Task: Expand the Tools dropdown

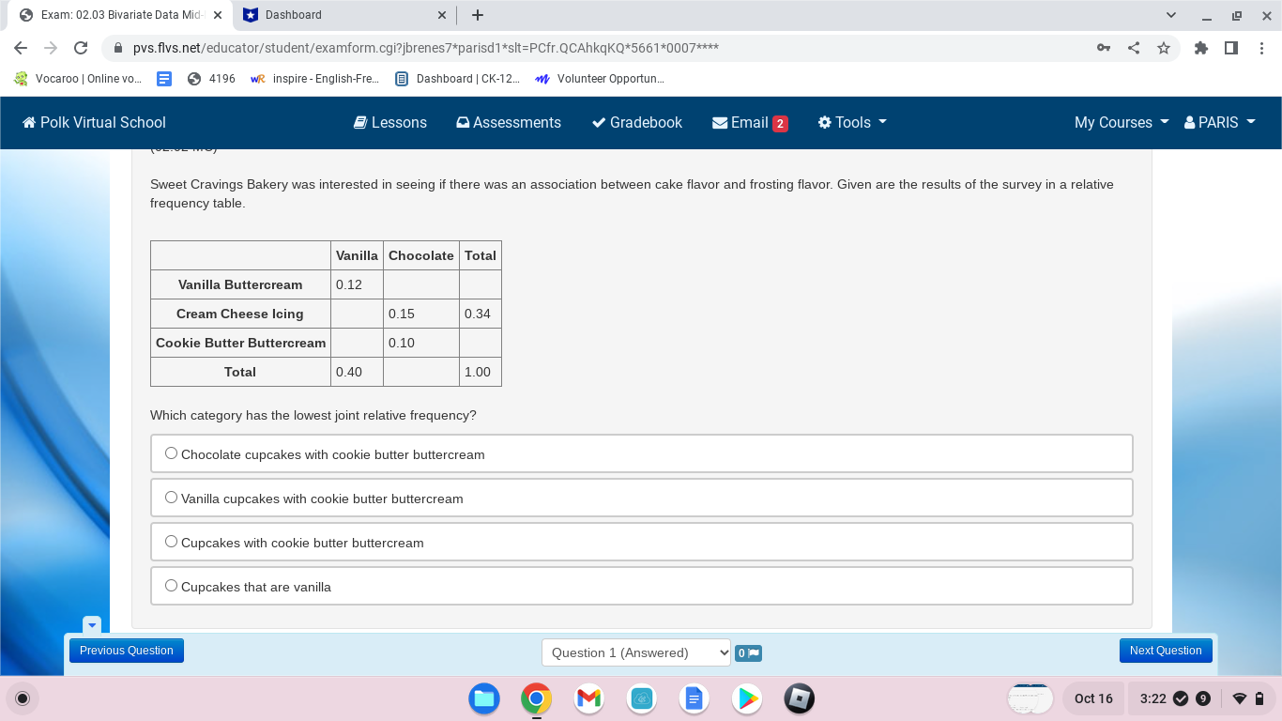Action: [x=852, y=122]
